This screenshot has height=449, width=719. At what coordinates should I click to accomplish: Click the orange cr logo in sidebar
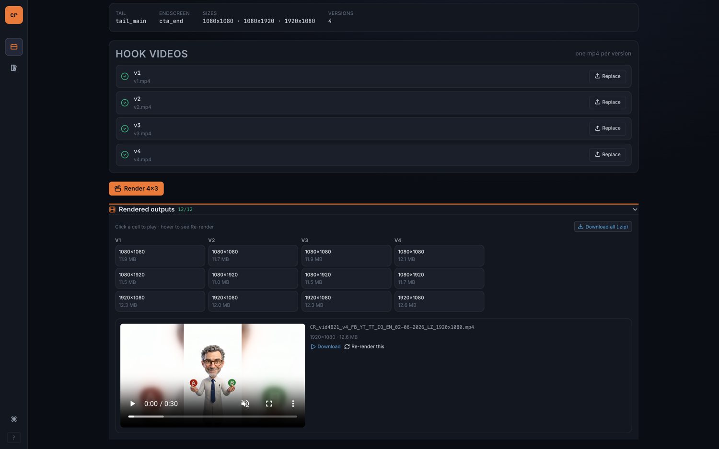coord(14,15)
